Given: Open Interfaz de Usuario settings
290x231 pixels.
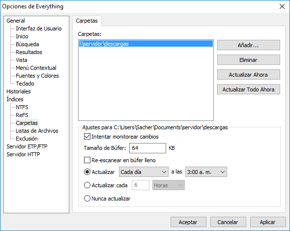Looking at the screenshot, I should point(39,29).
